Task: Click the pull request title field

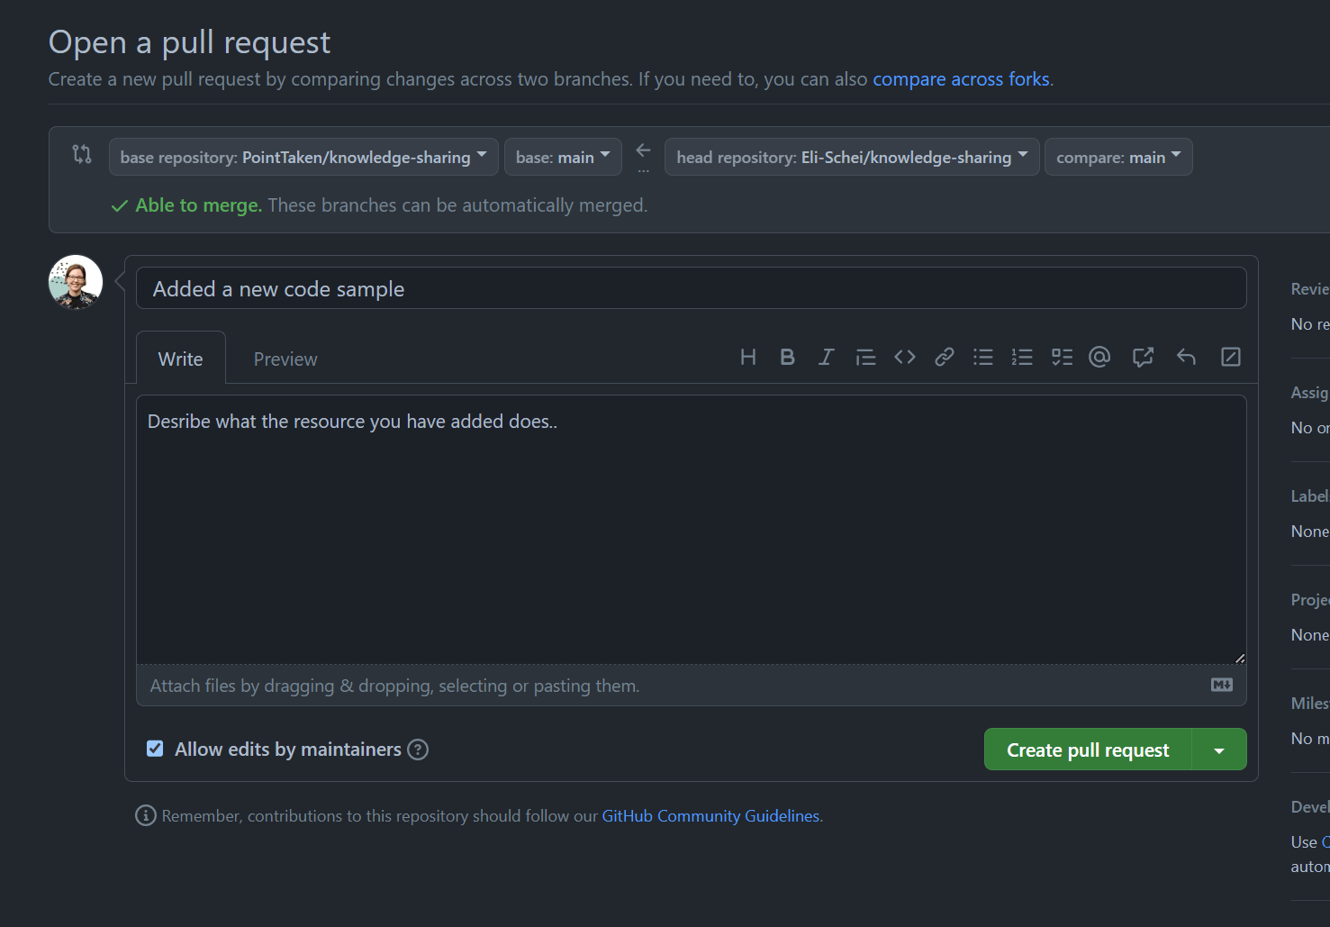Action: coord(691,289)
